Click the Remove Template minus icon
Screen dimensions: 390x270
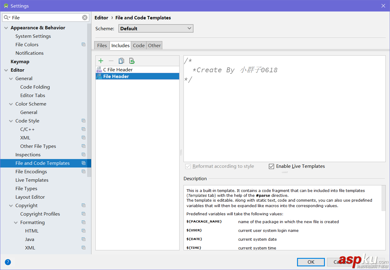pos(111,61)
